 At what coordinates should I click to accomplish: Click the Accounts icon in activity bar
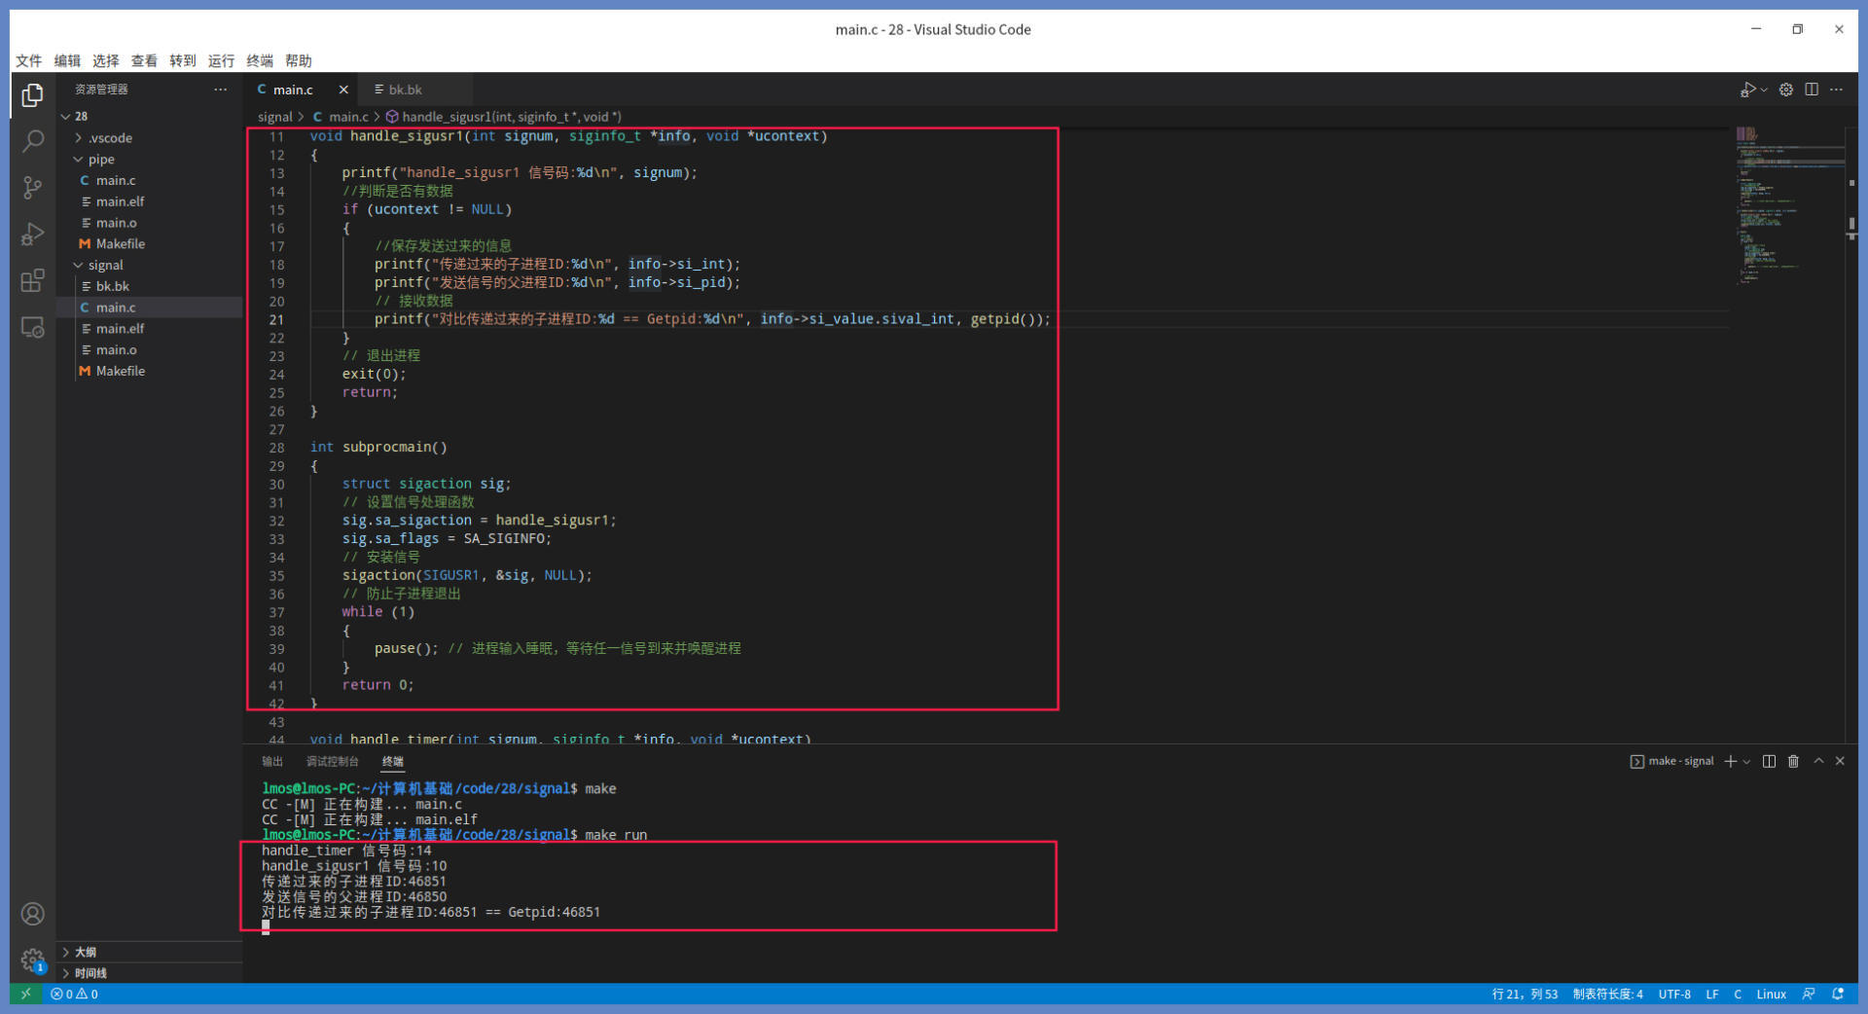32,914
